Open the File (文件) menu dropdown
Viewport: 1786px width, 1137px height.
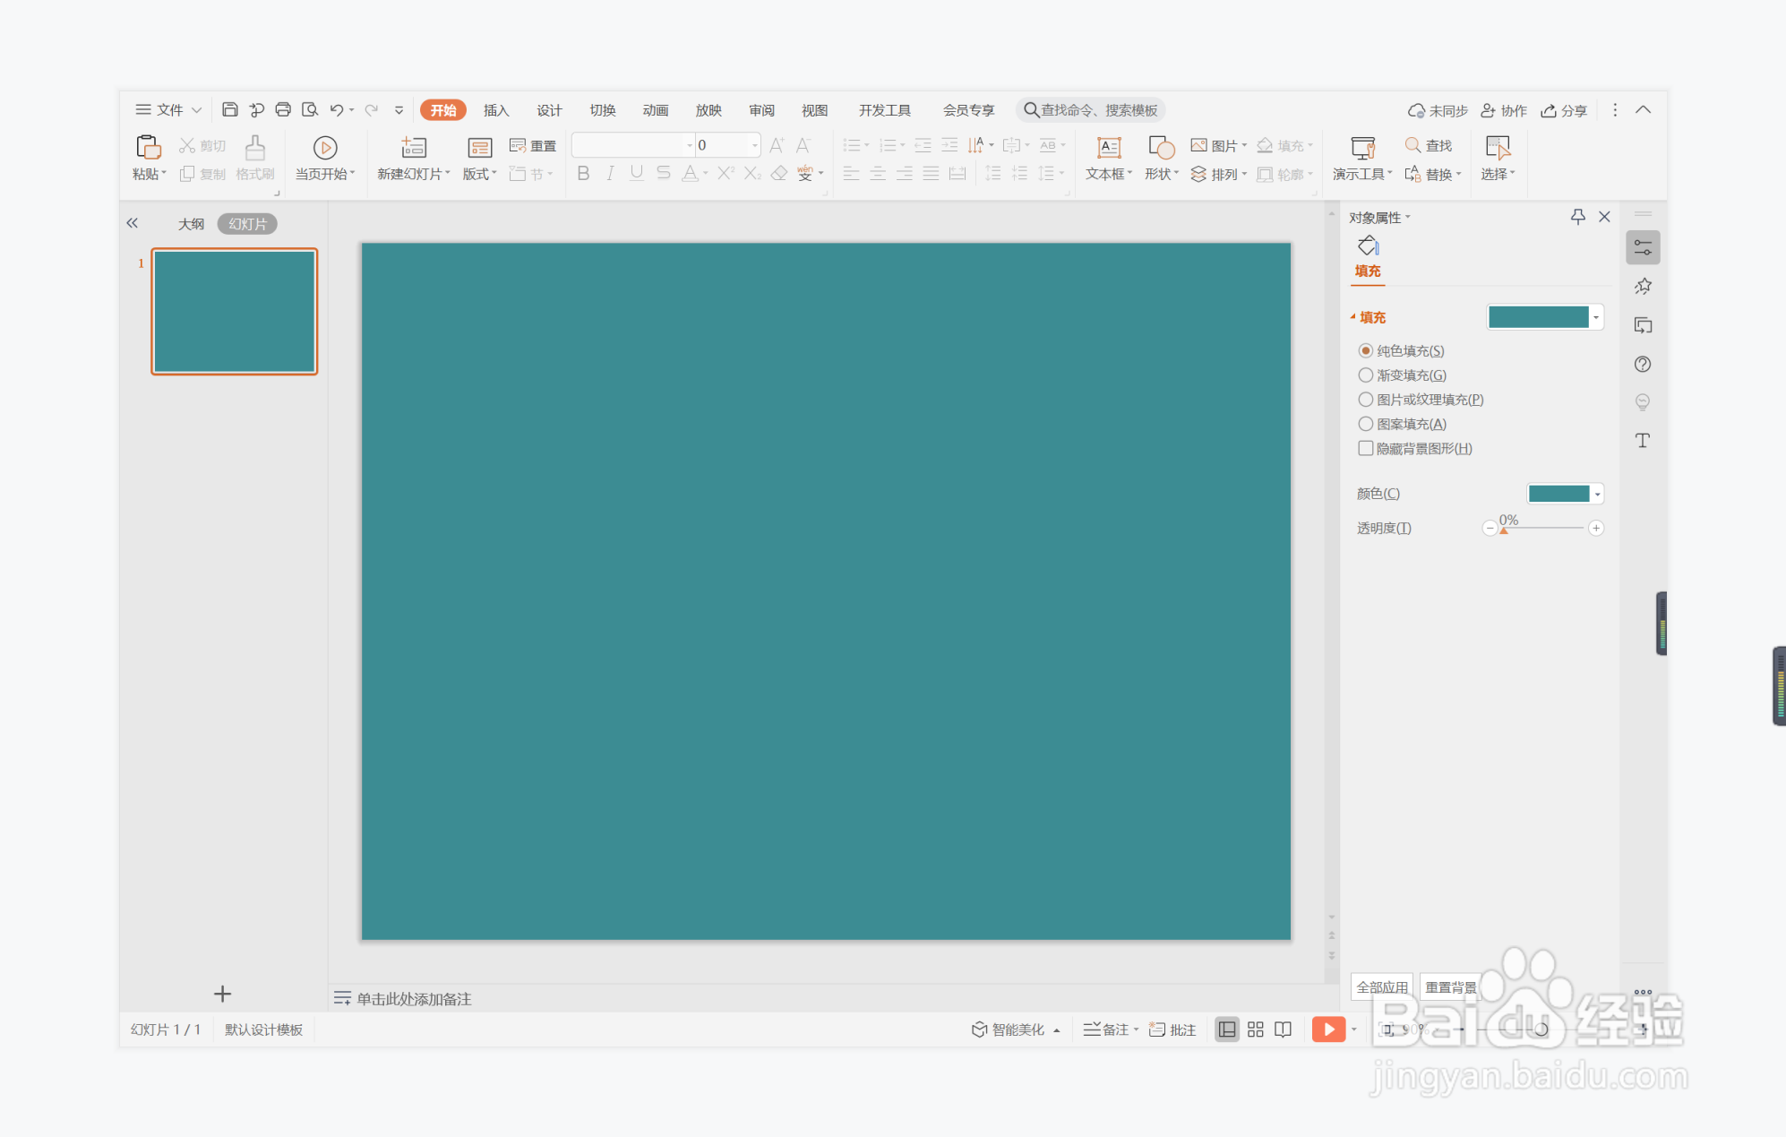pos(168,109)
